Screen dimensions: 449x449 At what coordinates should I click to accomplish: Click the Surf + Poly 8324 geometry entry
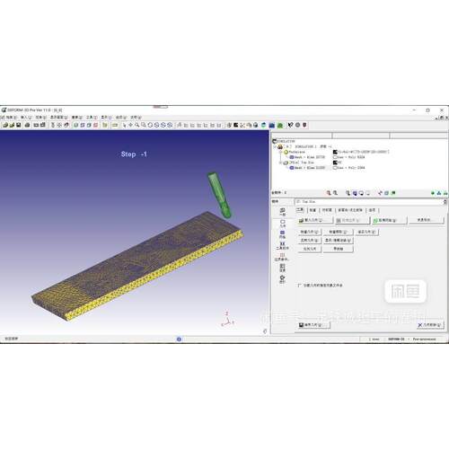[349, 157]
